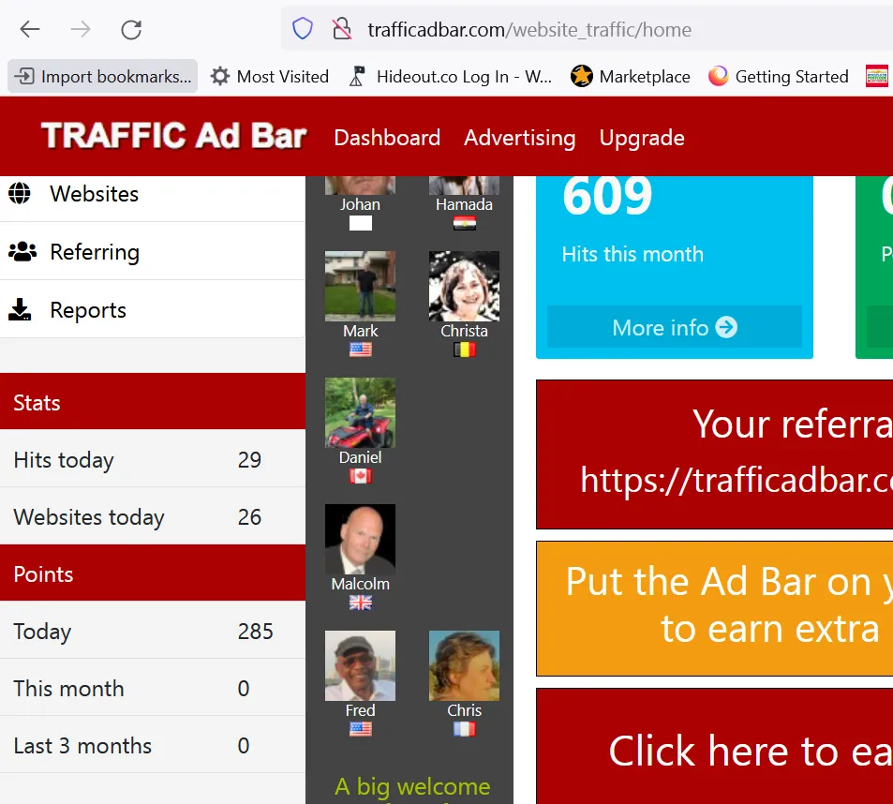Screen dimensions: 893x804
Task: Open the Most Visited bookmarks folder
Action: tap(270, 76)
